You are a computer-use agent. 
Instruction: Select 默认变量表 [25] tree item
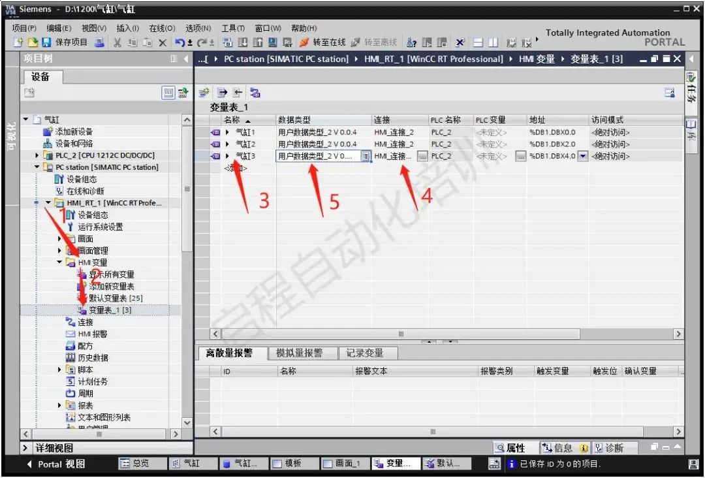coord(110,298)
